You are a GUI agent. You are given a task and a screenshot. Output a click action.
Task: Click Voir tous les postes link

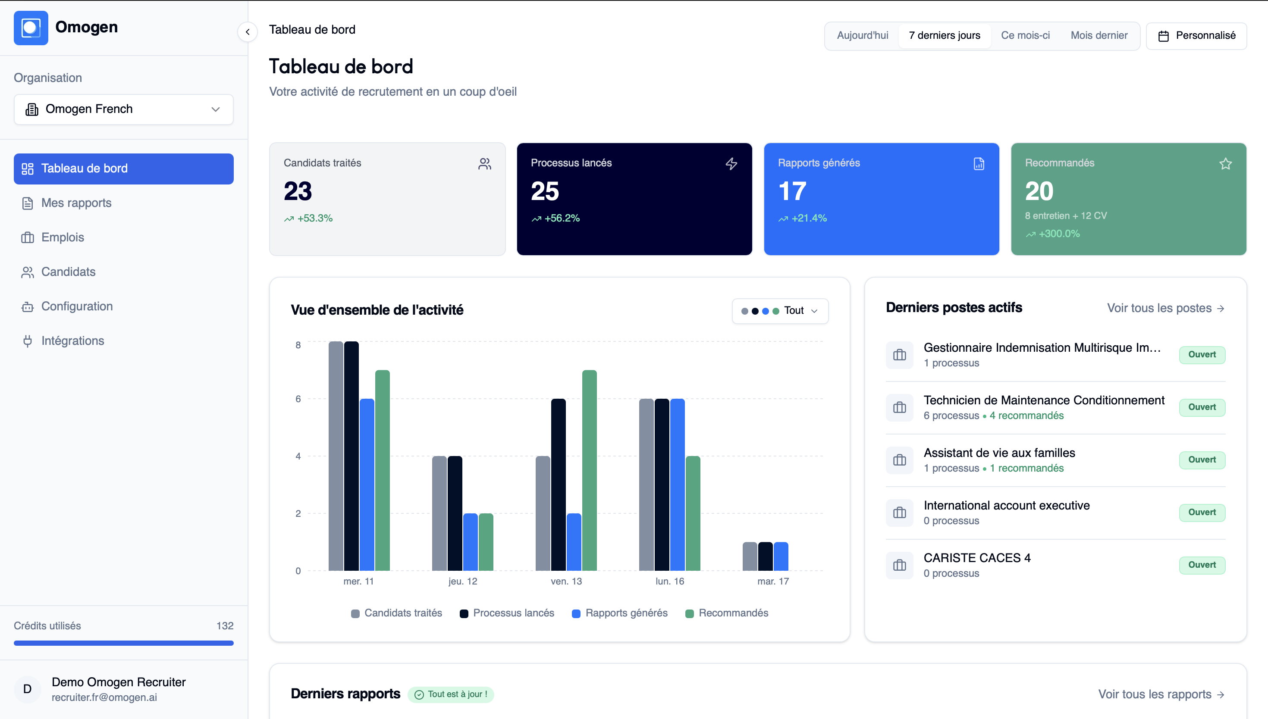(x=1165, y=308)
